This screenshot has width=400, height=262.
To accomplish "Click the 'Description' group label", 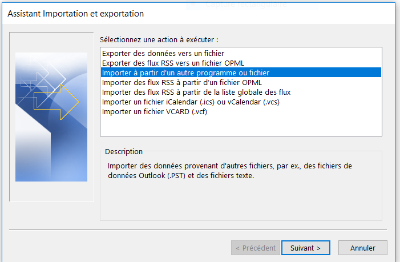I will (124, 151).
